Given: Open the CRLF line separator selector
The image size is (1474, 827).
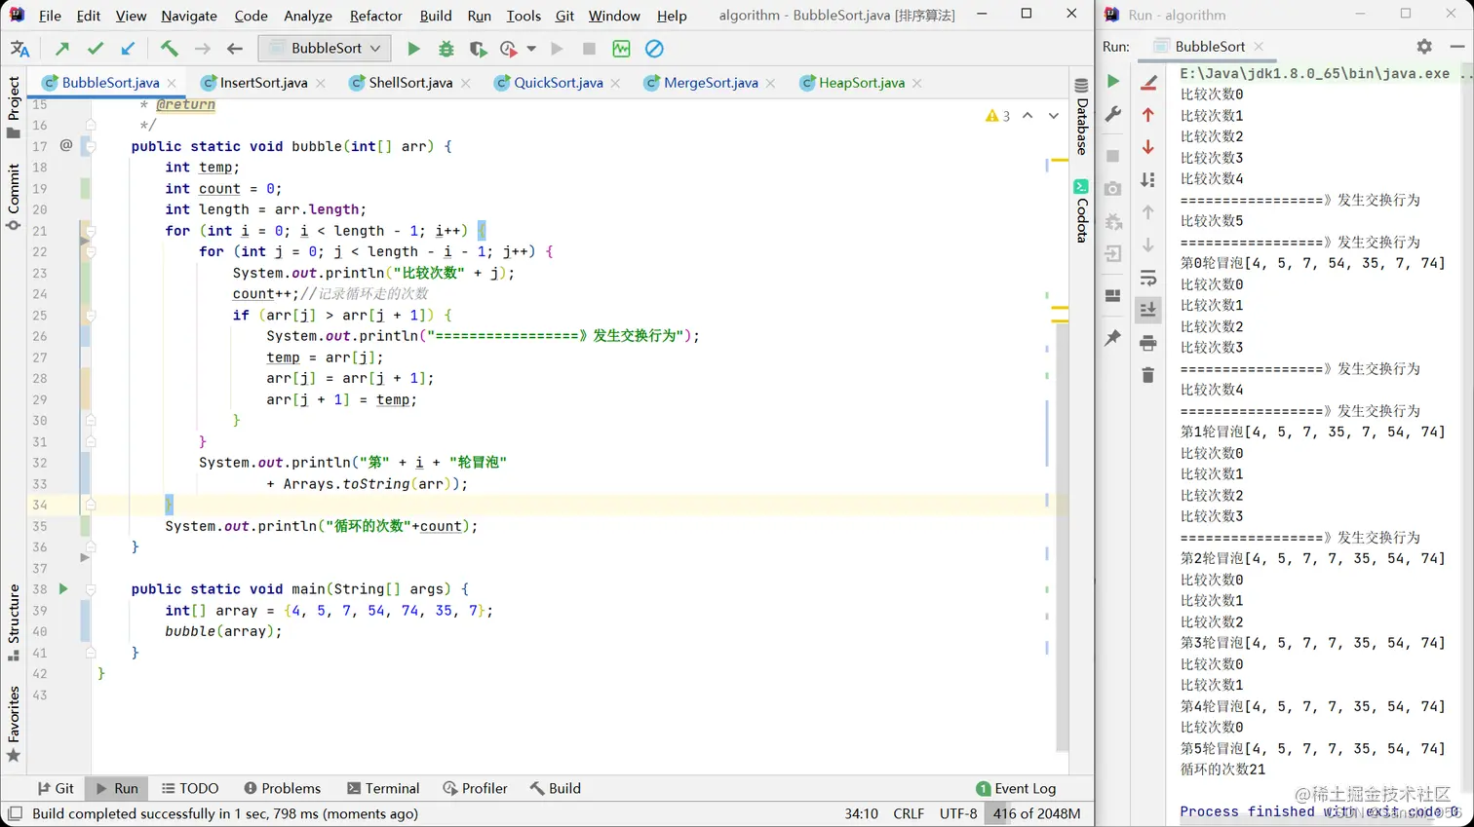Looking at the screenshot, I should [909, 813].
